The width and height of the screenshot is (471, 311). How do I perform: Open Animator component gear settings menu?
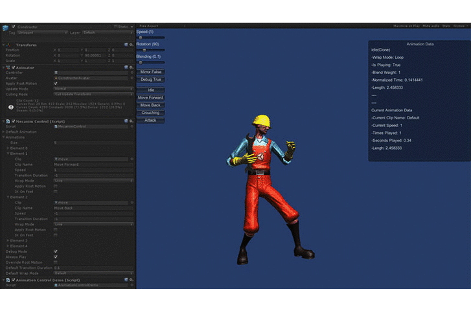[x=132, y=67]
